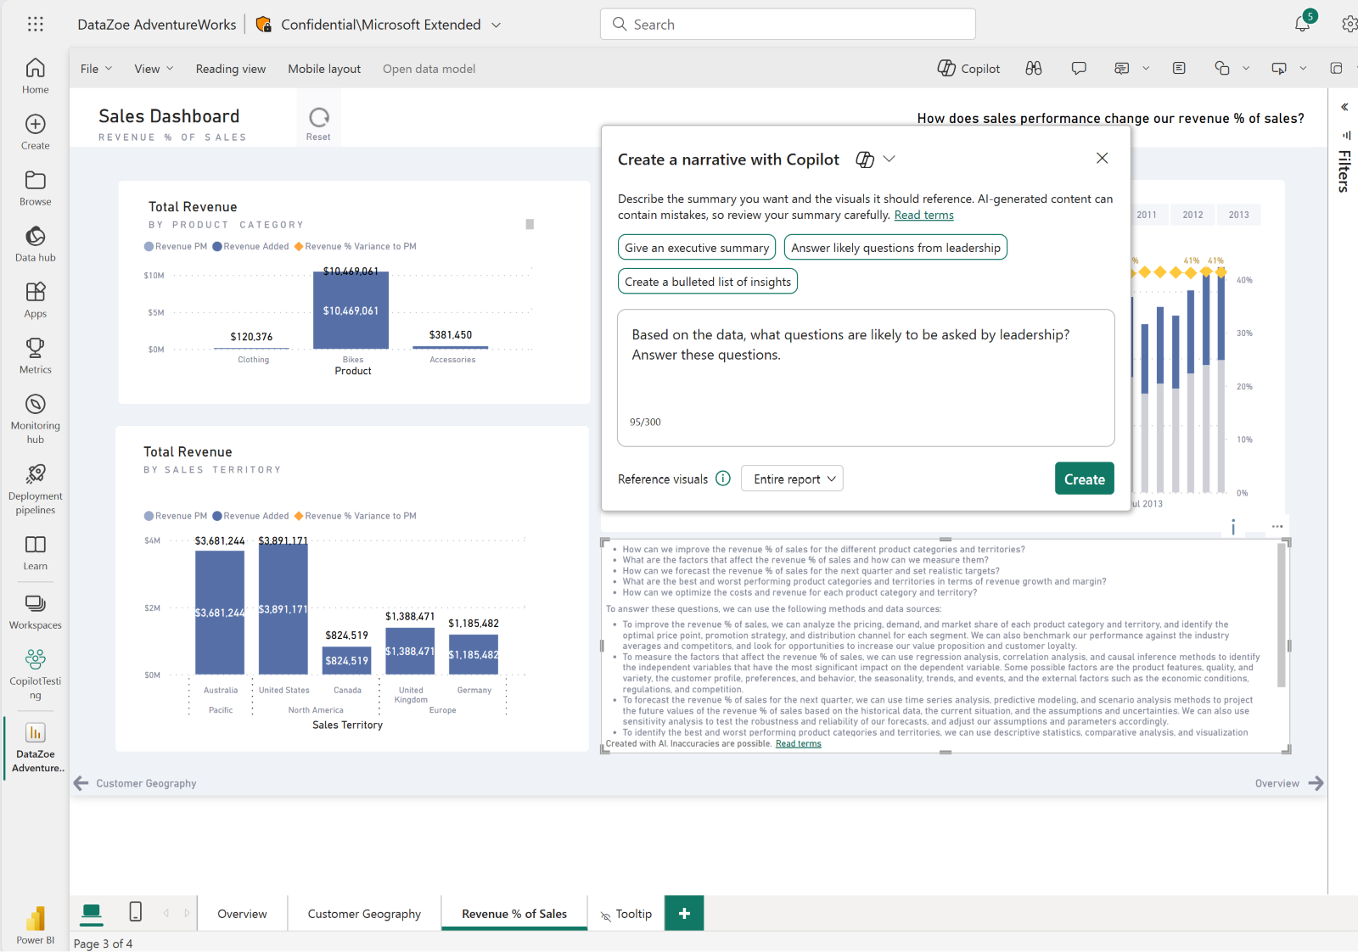Choose Give an executive summary suggestion
The height and width of the screenshot is (952, 1358).
tap(697, 247)
